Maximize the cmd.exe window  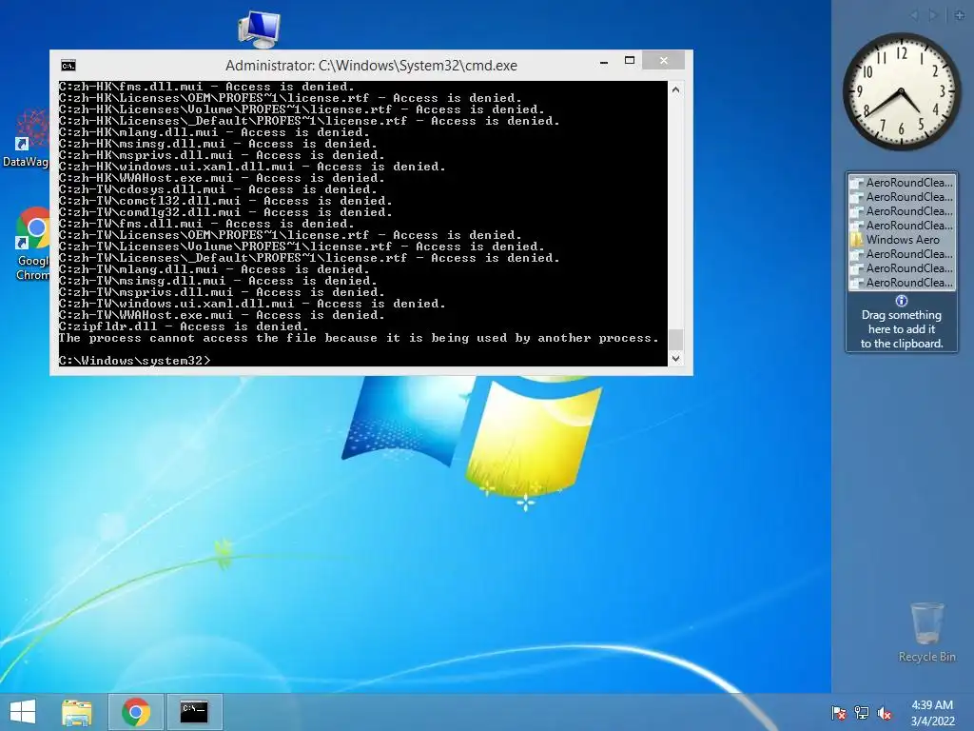point(630,60)
